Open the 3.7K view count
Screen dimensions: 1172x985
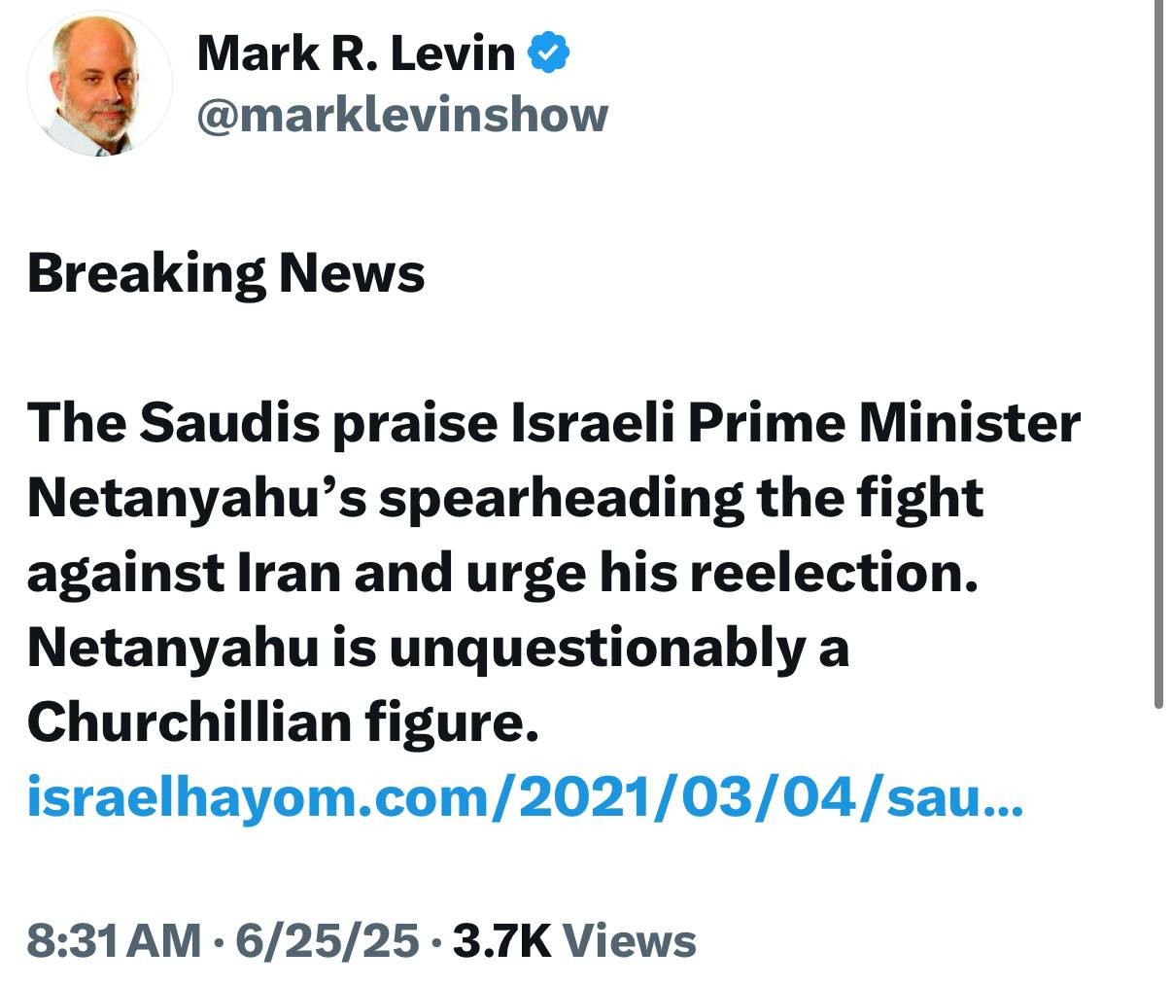pos(502,940)
